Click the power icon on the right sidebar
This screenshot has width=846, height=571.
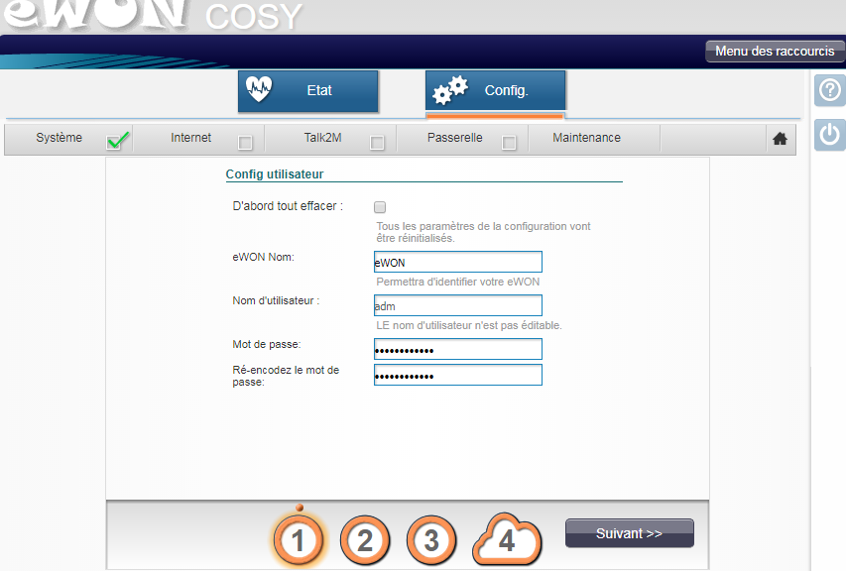pos(829,134)
